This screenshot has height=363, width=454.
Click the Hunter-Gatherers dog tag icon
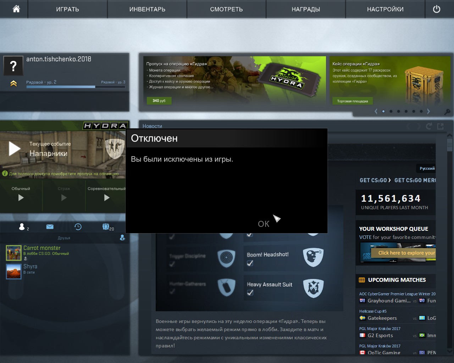coord(227,287)
